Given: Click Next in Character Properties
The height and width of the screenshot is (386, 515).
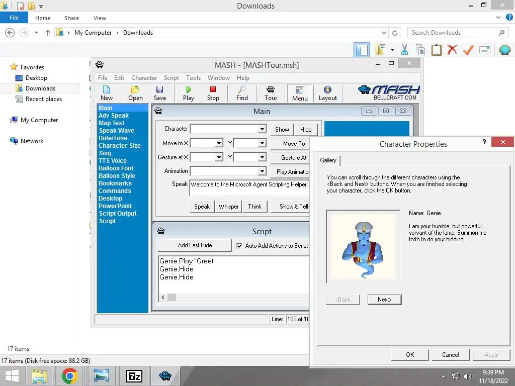Looking at the screenshot, I should click(384, 300).
